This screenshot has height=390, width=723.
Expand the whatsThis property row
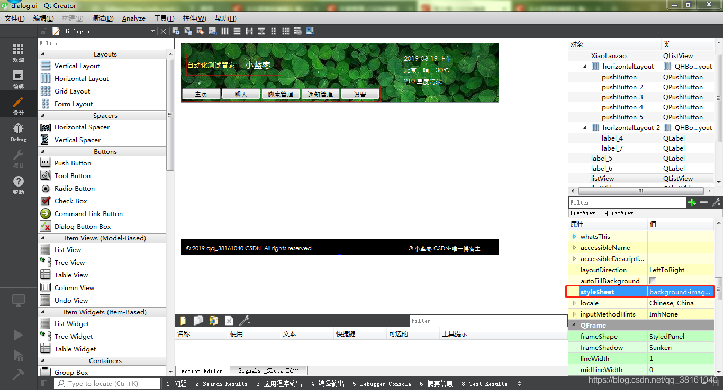point(575,236)
